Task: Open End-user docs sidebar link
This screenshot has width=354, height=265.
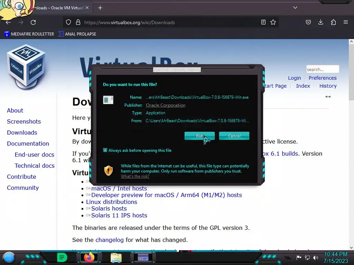Action: (x=35, y=155)
